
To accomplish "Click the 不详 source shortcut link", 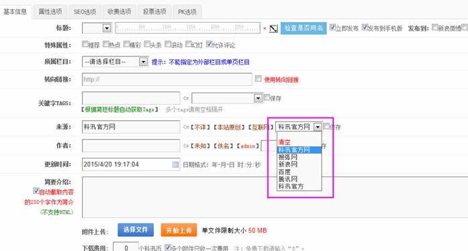I will (x=200, y=128).
